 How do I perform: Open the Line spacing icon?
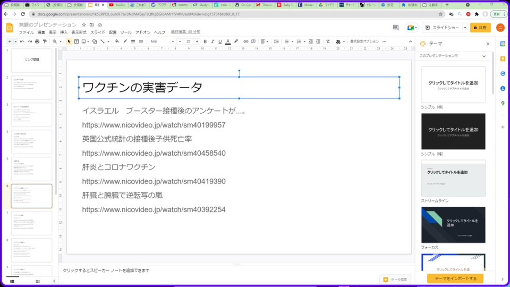(x=276, y=41)
